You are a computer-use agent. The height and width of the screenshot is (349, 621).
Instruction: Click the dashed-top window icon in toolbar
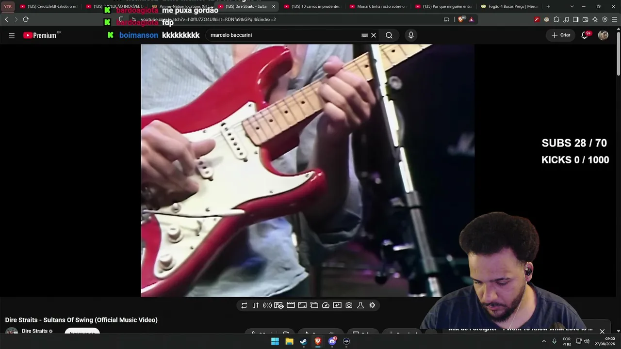(314, 305)
